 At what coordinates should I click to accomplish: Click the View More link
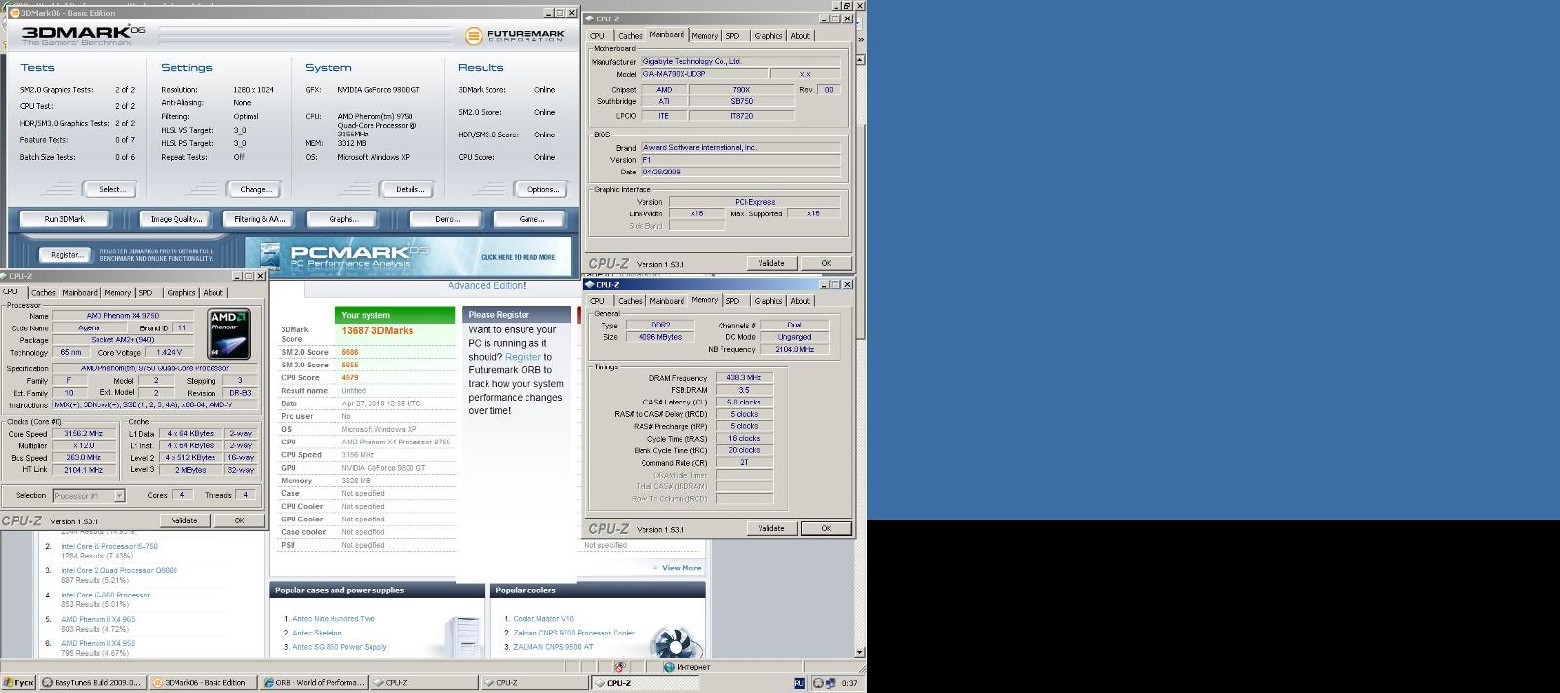682,567
